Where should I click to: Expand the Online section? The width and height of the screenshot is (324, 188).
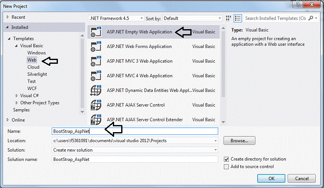pyautogui.click(x=7, y=120)
